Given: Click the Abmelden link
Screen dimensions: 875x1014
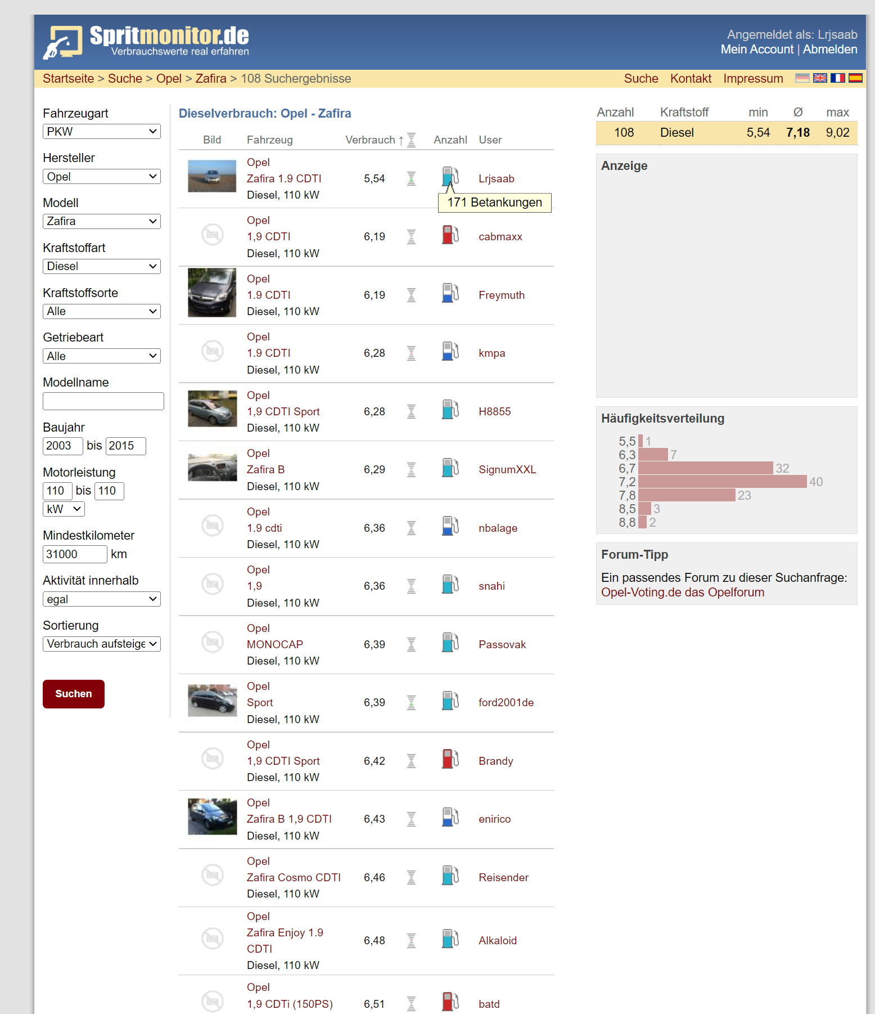Looking at the screenshot, I should tap(830, 50).
